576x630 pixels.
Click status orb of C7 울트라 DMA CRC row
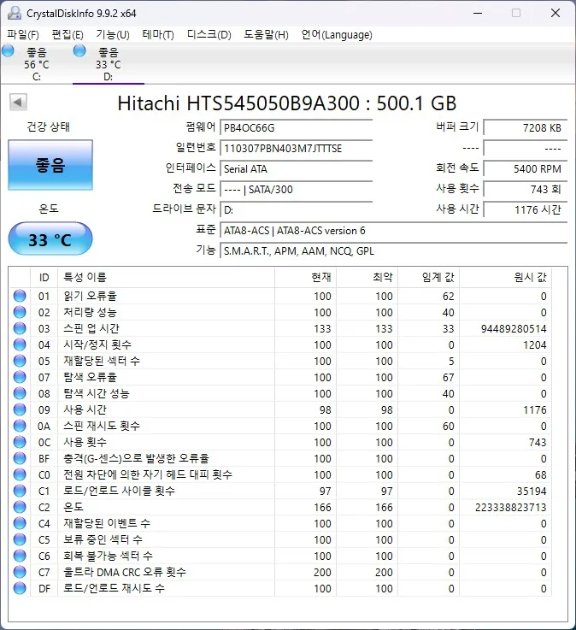(20, 572)
